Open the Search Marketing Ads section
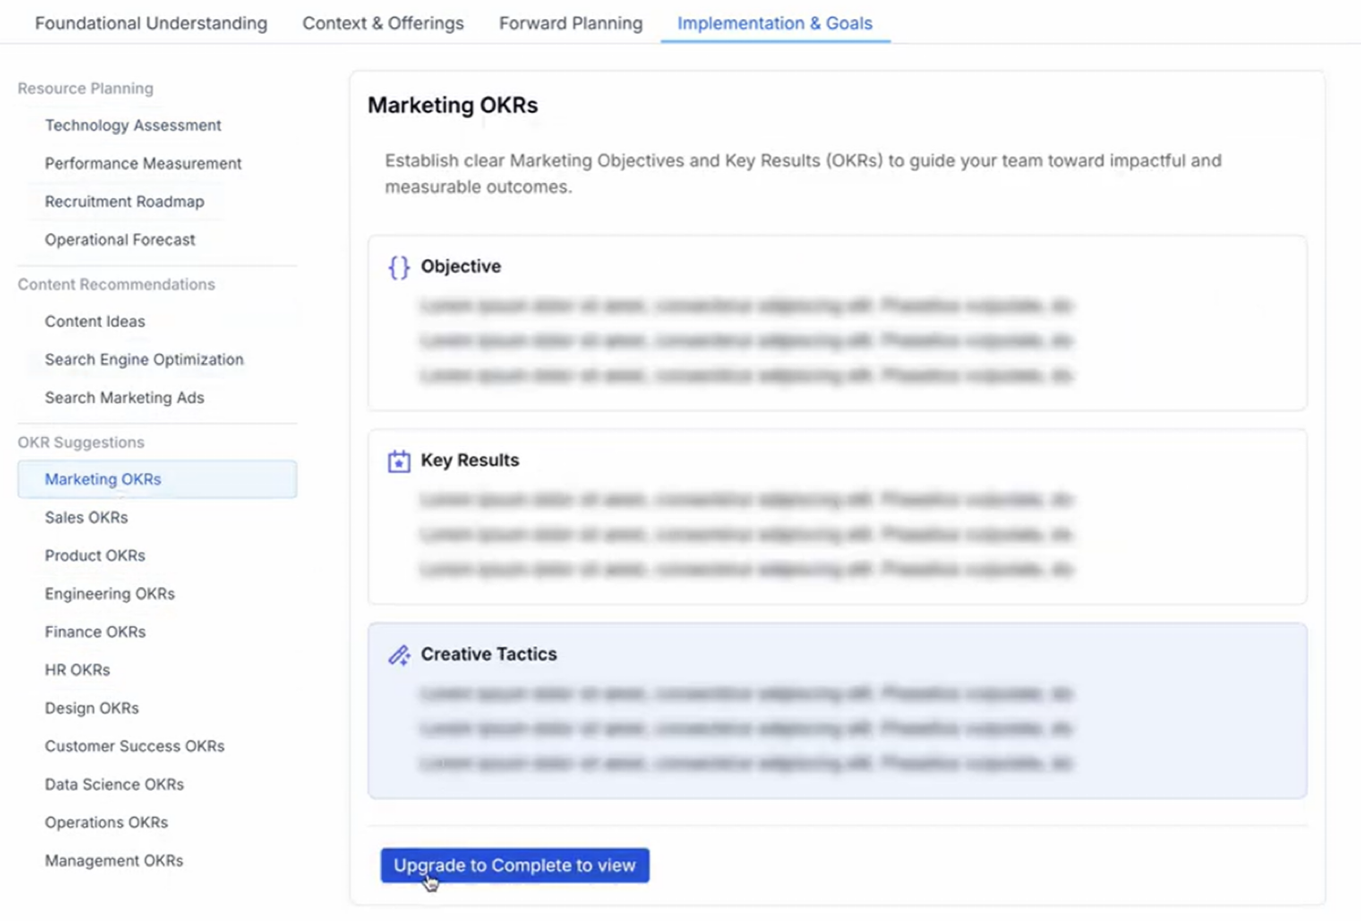The height and width of the screenshot is (921, 1361). point(125,398)
